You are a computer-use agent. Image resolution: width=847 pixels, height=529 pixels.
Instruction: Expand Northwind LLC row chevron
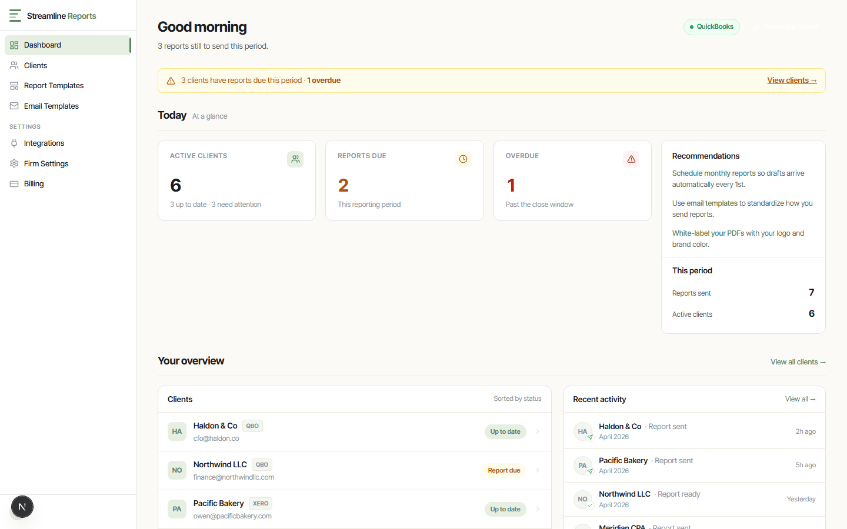click(538, 471)
